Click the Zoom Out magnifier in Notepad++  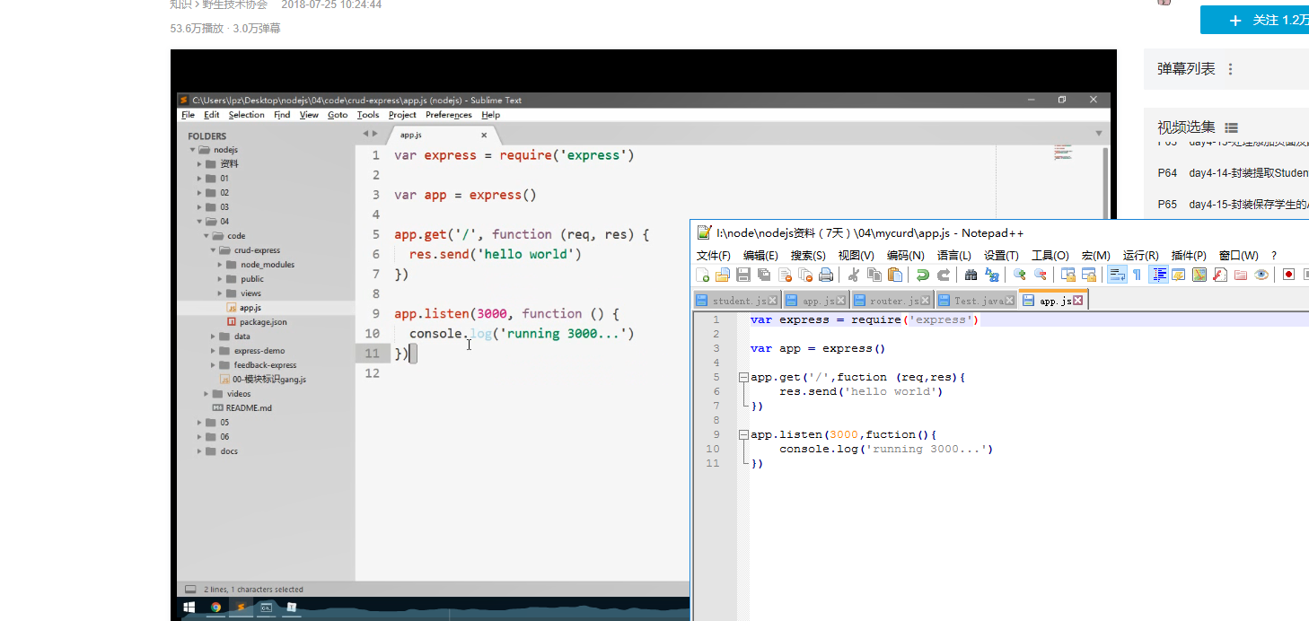click(x=1041, y=275)
